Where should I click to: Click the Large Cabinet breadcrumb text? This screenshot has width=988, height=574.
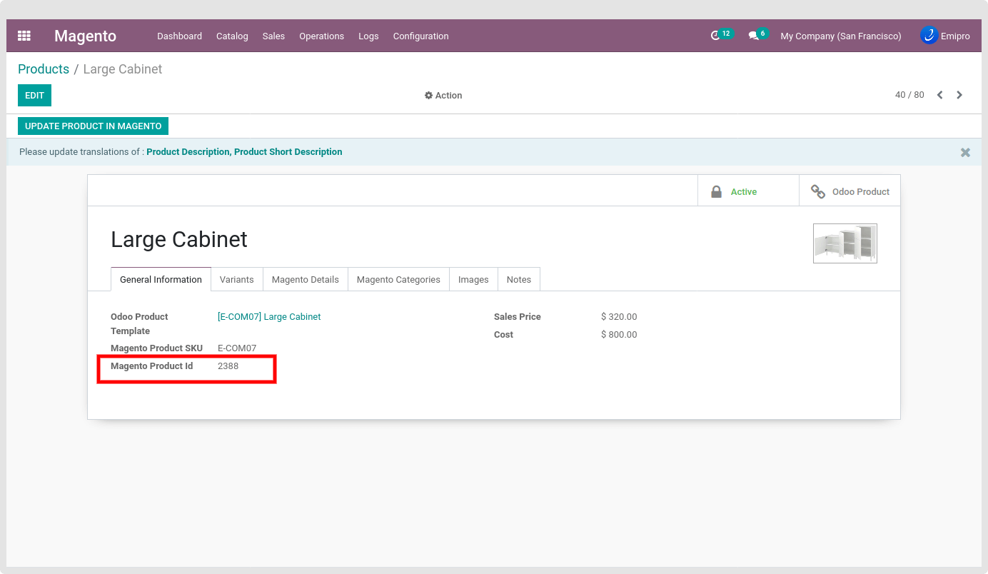click(x=123, y=69)
